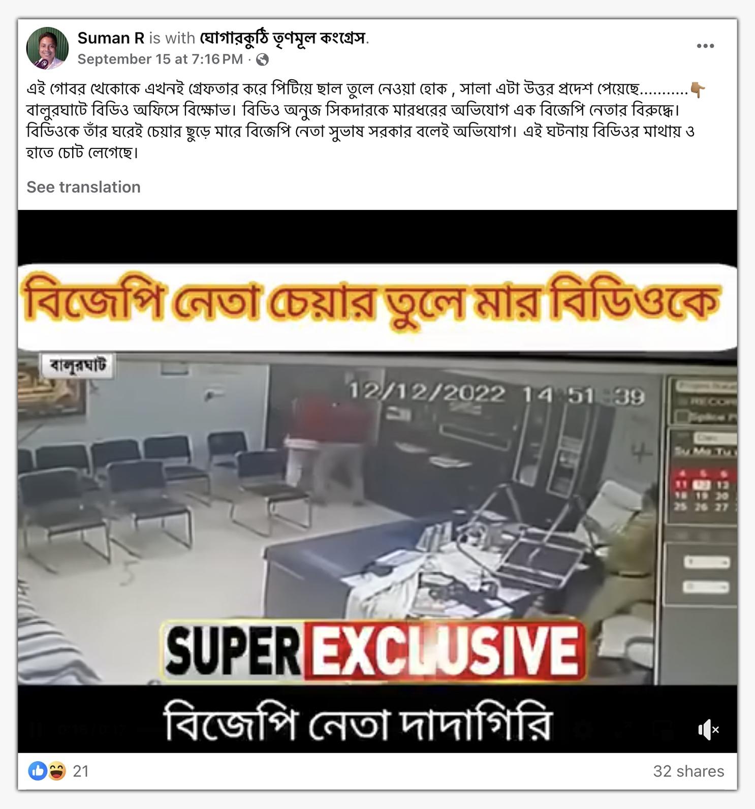755x809 pixels.
Task: Click the Haha laughing reaction icon
Action: [x=57, y=771]
